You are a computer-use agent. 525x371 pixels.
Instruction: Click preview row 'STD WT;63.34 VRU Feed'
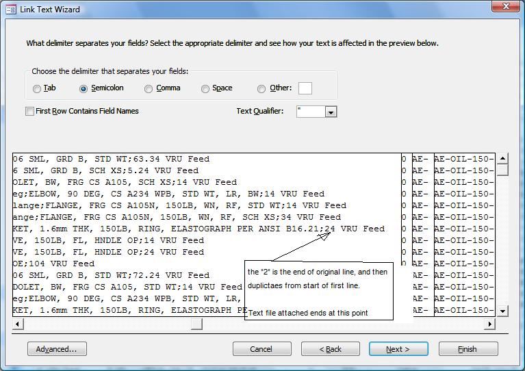pos(111,159)
